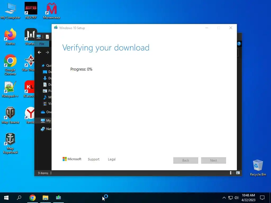Click the Support link in Setup
The image size is (271, 203).
coord(94,159)
